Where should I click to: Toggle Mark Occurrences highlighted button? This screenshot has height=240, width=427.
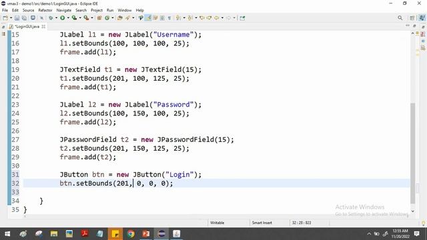point(148,18)
